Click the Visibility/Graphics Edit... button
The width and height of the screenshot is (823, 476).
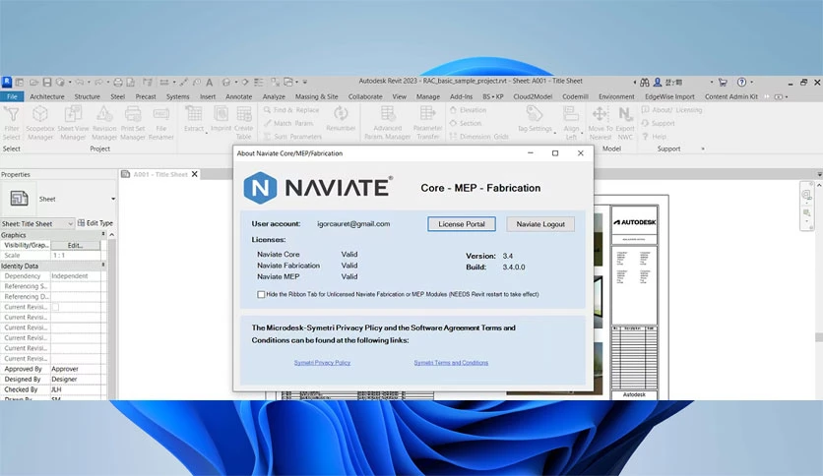(x=75, y=245)
